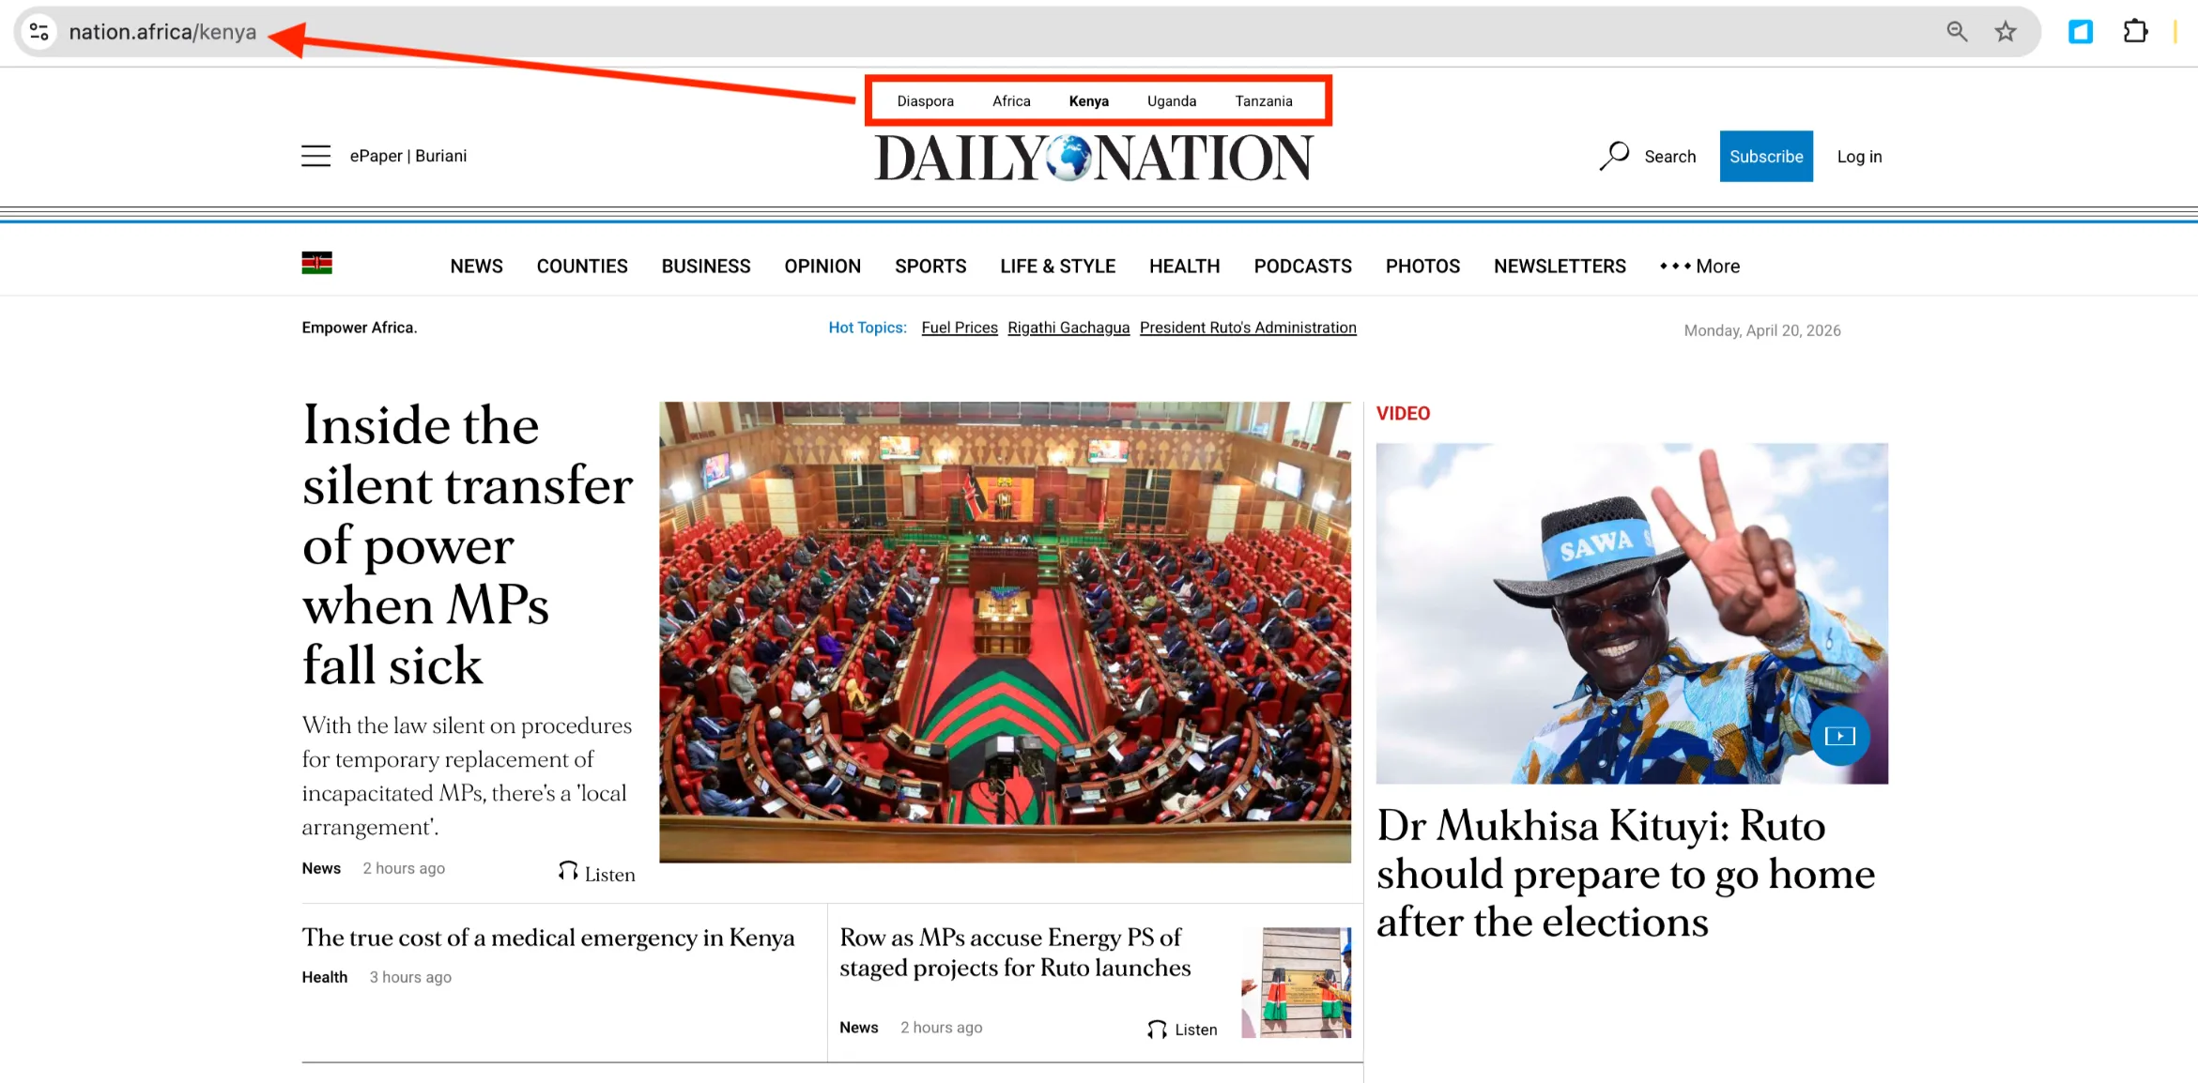
Task: Open President Ruto's Administration topic
Action: [1248, 328]
